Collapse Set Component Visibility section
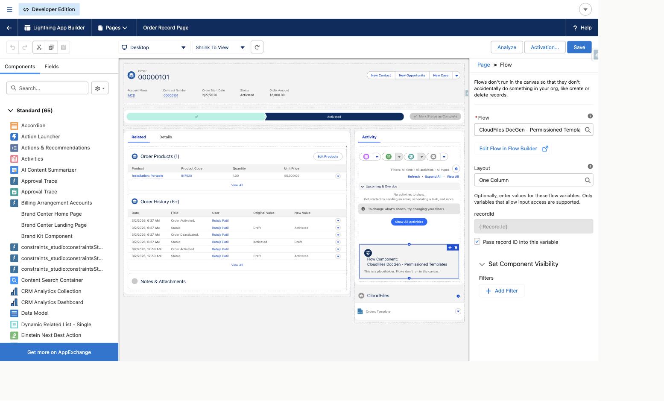The image size is (664, 401). pos(482,264)
